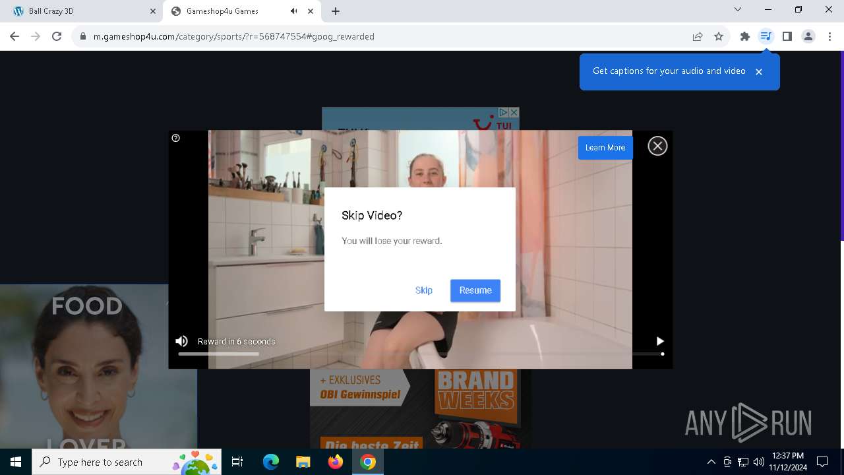Close the video ad with the X circle
Screen dimensions: 844x475
pyautogui.click(x=657, y=146)
